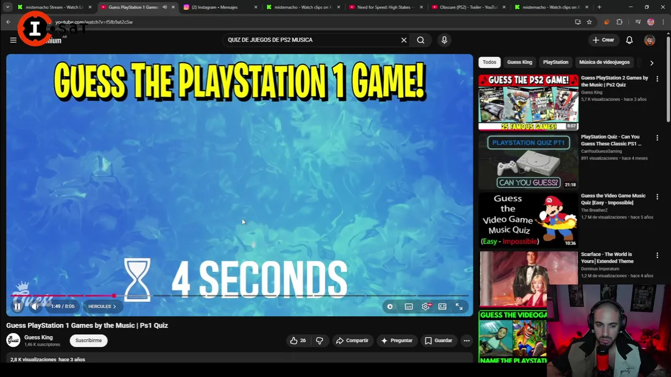The height and width of the screenshot is (377, 671).
Task: Open CanYouGuessGaming channel name
Action: pyautogui.click(x=601, y=151)
